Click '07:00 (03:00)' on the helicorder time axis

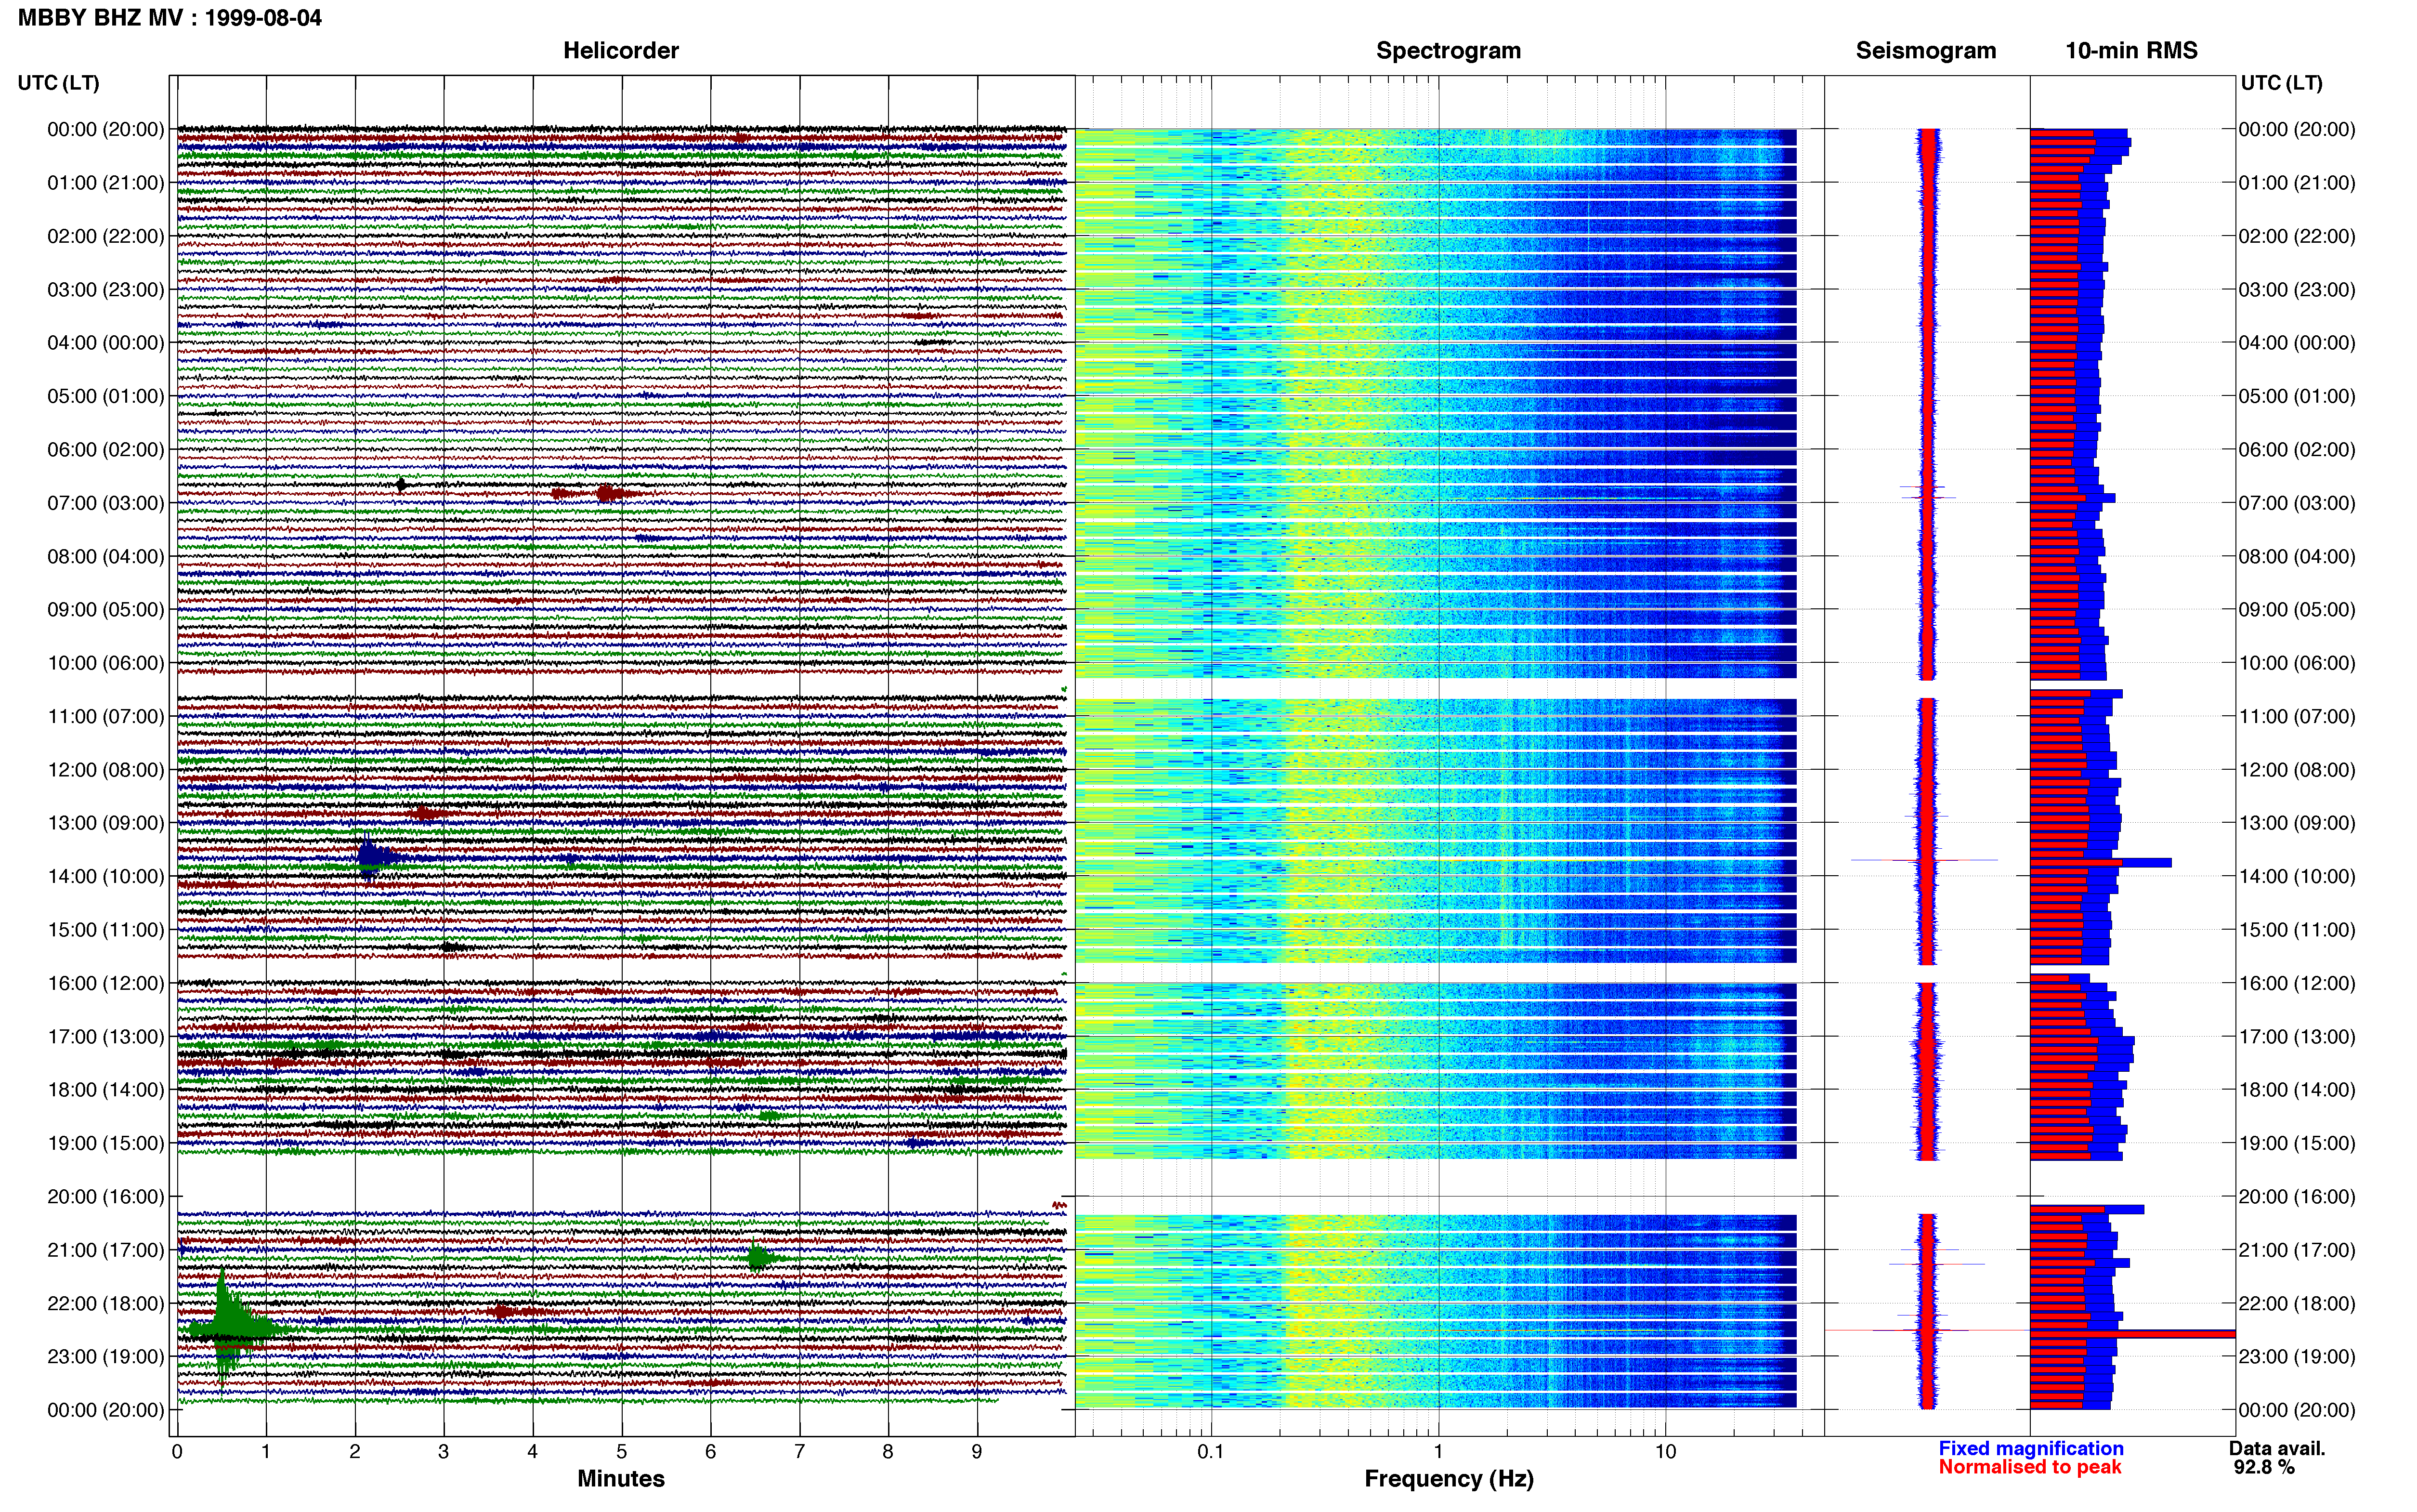click(106, 503)
